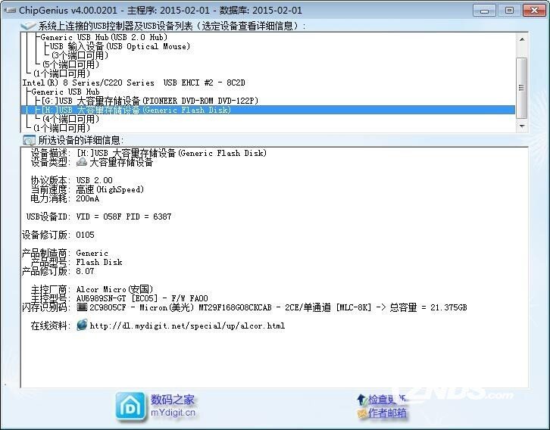The height and width of the screenshot is (430, 550).
Task: Click the envelope icon for 作者邮箱
Action: [361, 413]
